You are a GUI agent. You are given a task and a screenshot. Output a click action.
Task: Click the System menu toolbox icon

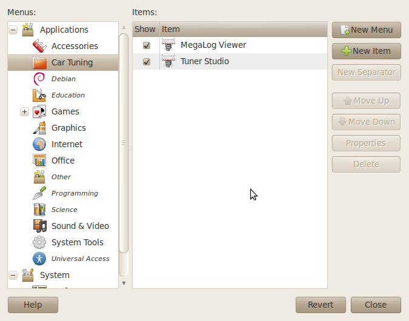click(x=28, y=275)
